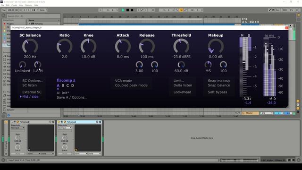
Task: Open Save A / Options.. menu
Action: click(72, 98)
